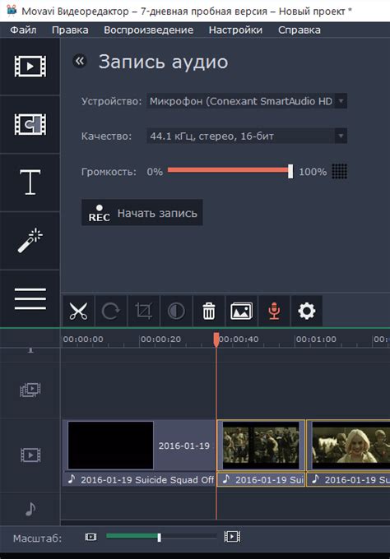Image resolution: width=390 pixels, height=559 pixels.
Task: Open clip properties gear icon
Action: (x=307, y=311)
